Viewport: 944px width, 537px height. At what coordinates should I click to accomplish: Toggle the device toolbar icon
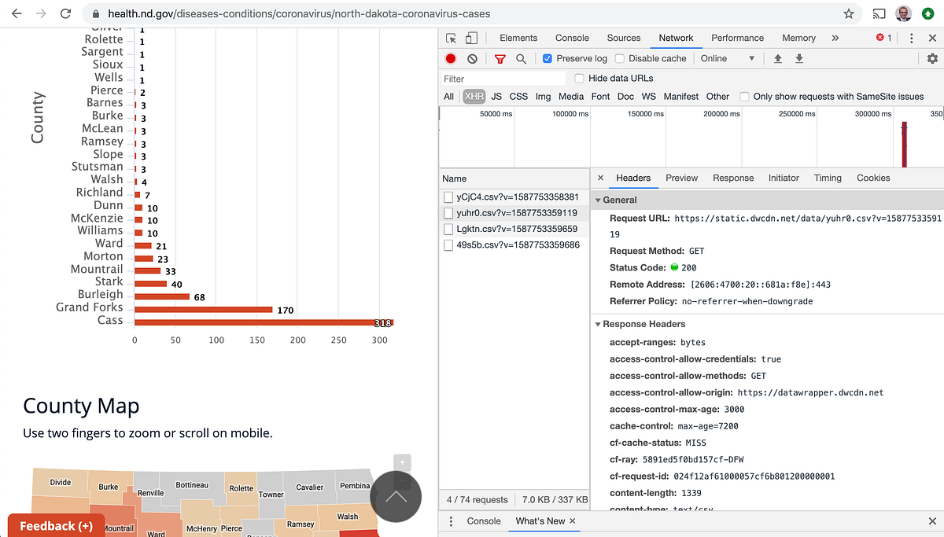click(471, 38)
